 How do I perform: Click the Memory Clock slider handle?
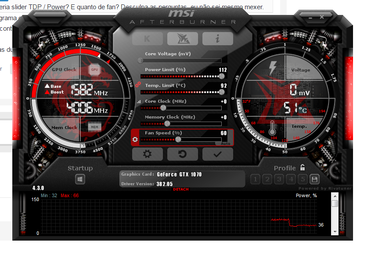pos(167,124)
